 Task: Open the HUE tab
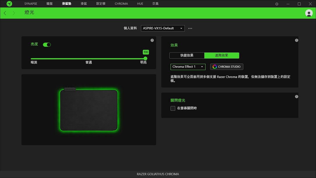coord(140,3)
